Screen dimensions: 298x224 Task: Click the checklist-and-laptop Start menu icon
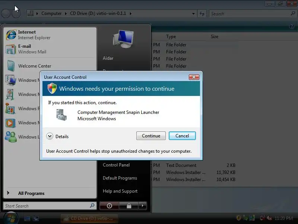tap(10, 80)
